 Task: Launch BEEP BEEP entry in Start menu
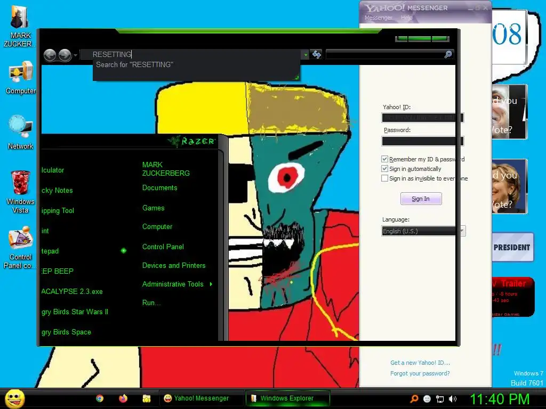[57, 271]
